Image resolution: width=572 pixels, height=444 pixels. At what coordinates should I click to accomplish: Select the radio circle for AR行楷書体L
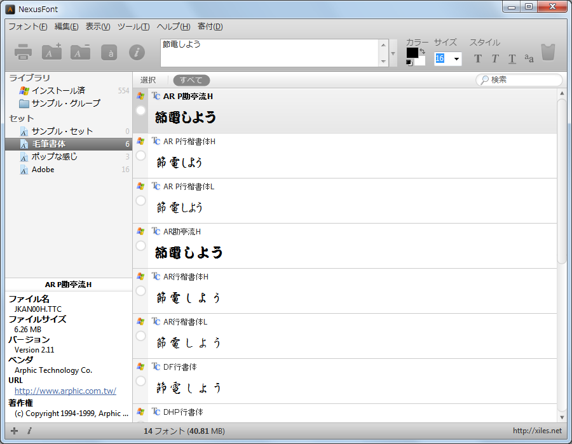[x=141, y=336]
